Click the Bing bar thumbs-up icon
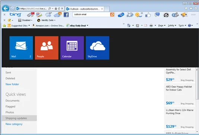The image size is (199, 135). coord(148,15)
